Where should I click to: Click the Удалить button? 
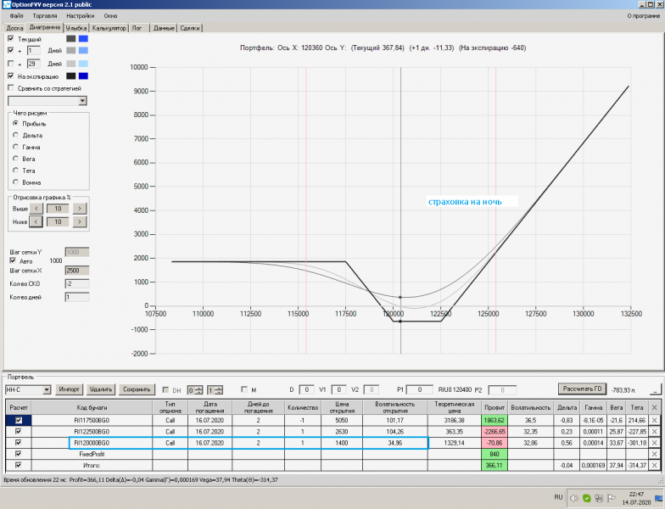point(101,389)
